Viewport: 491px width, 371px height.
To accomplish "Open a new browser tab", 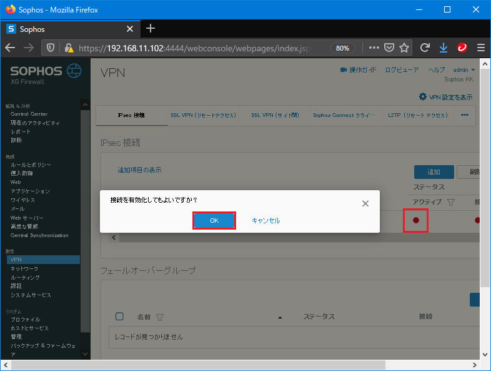I will click(x=151, y=29).
